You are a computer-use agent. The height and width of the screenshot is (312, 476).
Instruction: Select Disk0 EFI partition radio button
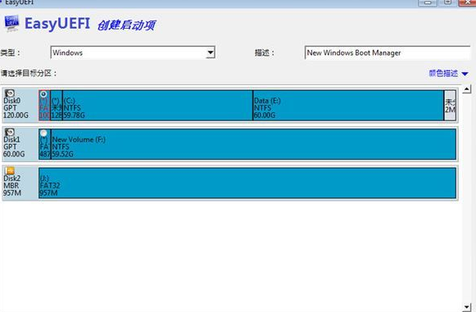tap(43, 94)
